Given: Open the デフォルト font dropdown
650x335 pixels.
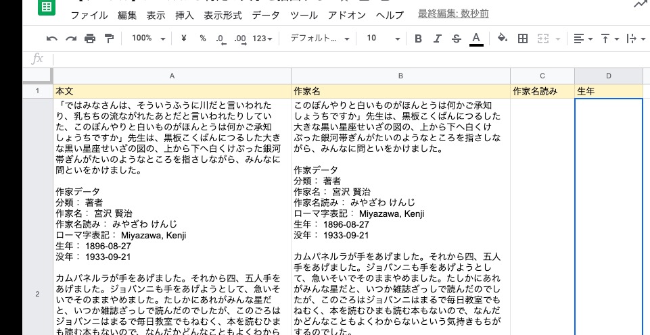Looking at the screenshot, I should tap(320, 38).
